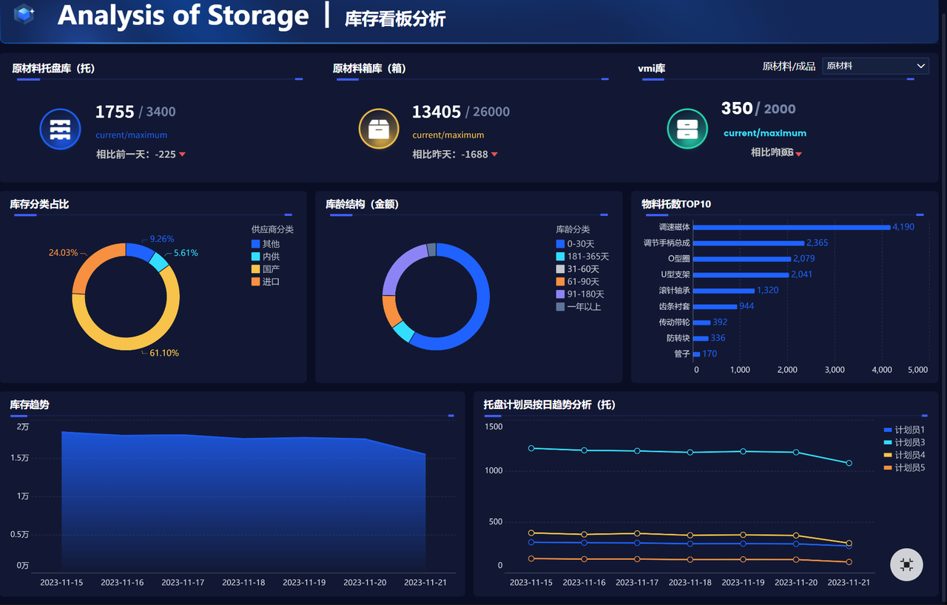Click the pallet warehouse stack icon
This screenshot has width=947, height=605.
(x=60, y=129)
